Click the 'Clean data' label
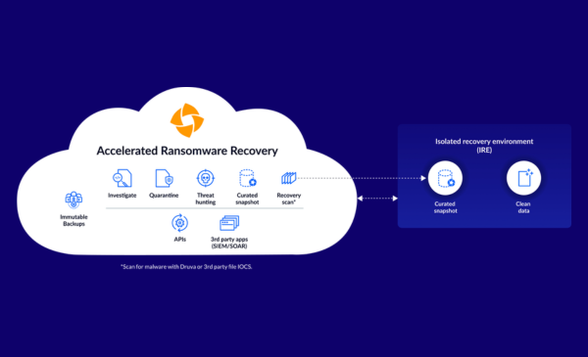Image resolution: width=588 pixels, height=357 pixels. pos(523,207)
